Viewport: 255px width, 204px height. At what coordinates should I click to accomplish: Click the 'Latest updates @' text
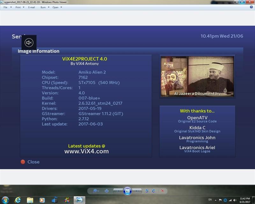[86, 146]
